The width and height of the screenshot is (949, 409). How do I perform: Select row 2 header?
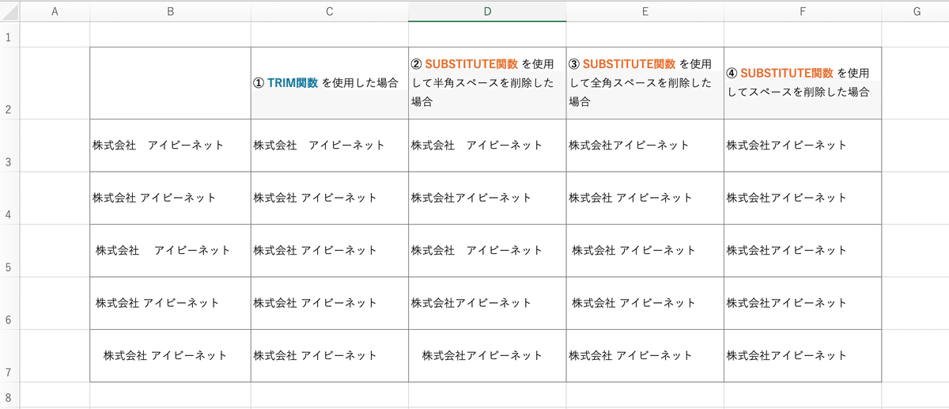point(9,83)
